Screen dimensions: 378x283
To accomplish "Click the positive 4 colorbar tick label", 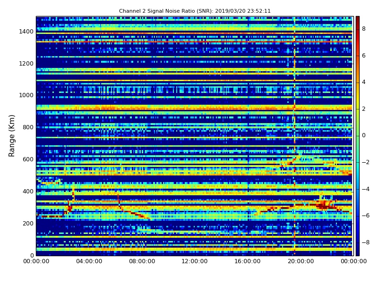I will tap(364, 82).
